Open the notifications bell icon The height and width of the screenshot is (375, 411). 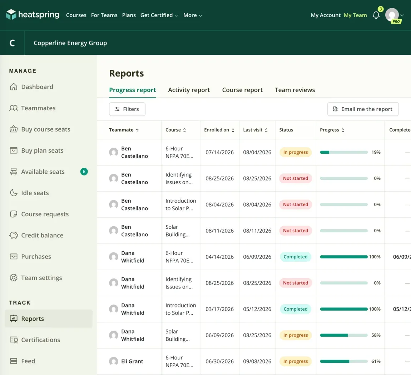point(376,15)
